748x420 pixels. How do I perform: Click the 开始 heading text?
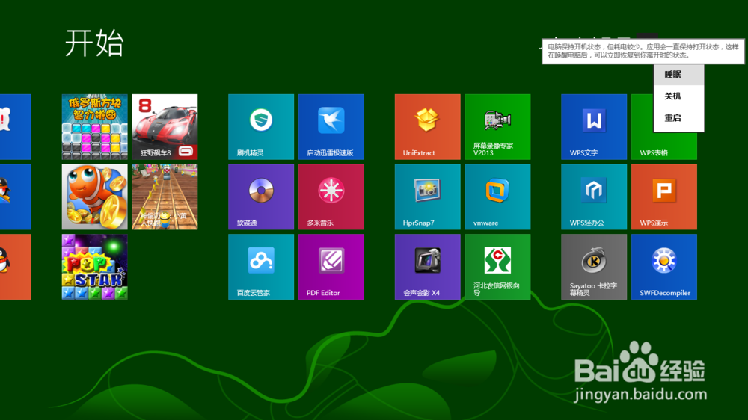(x=94, y=43)
